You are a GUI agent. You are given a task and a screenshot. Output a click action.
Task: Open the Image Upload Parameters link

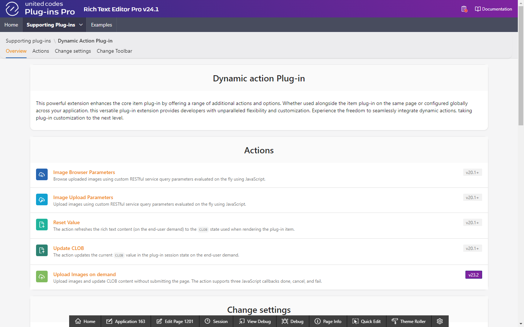(83, 197)
